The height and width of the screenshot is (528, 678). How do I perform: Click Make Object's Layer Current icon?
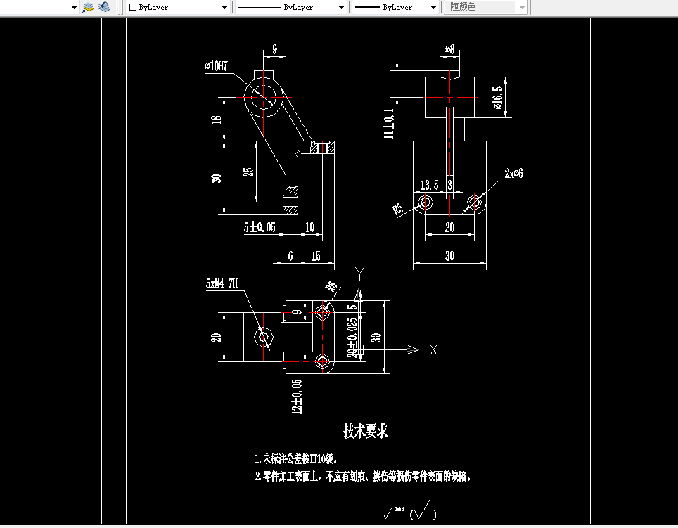(x=88, y=7)
